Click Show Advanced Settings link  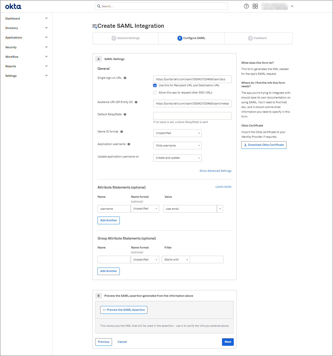[x=215, y=171]
